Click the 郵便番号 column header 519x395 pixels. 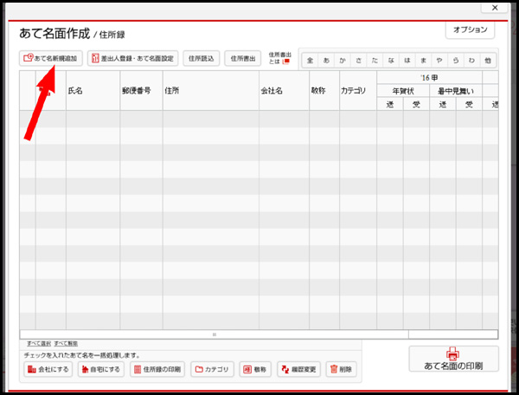click(x=141, y=90)
